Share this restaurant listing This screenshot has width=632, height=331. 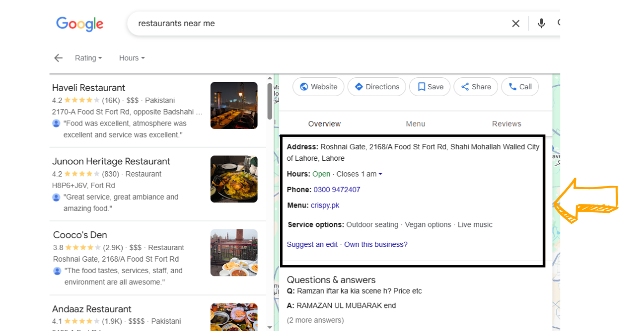(x=476, y=87)
